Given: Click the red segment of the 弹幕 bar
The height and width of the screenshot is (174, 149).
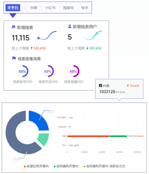Looking at the screenshot, I should pos(88,136).
